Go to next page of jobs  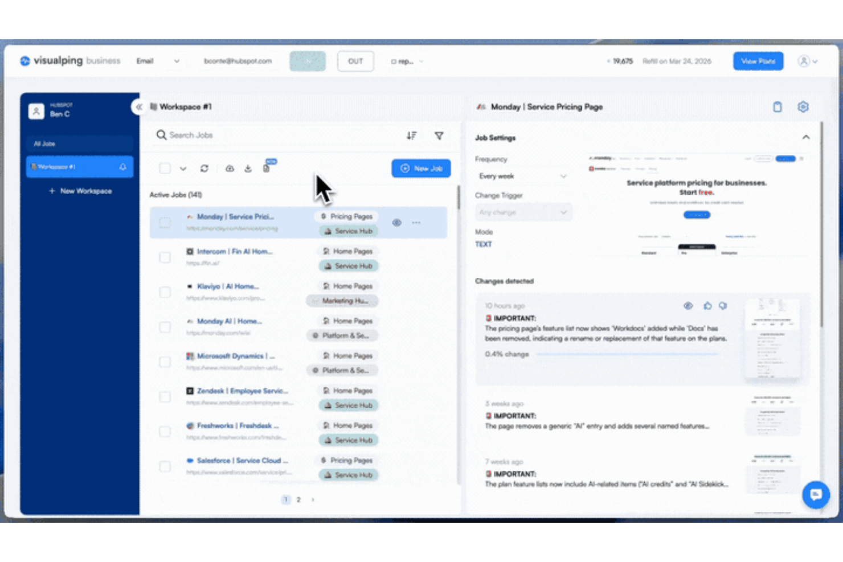pos(313,500)
